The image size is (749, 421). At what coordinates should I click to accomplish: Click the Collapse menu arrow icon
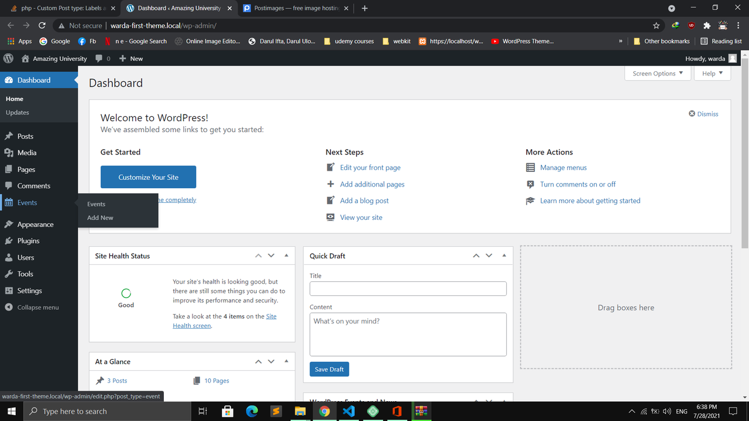click(x=9, y=307)
